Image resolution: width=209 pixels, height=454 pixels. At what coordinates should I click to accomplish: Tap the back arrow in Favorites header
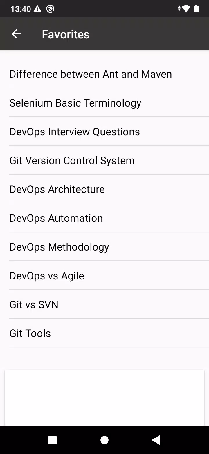click(16, 34)
